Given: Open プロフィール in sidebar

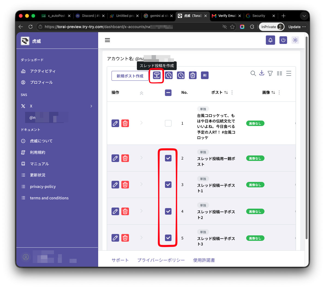Looking at the screenshot, I should click(x=41, y=82).
